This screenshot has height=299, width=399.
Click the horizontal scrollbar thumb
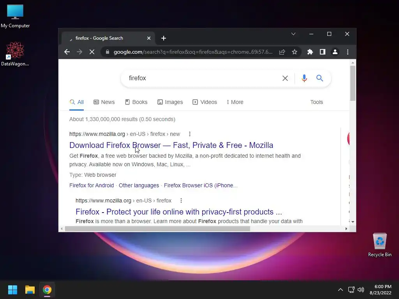click(x=157, y=229)
